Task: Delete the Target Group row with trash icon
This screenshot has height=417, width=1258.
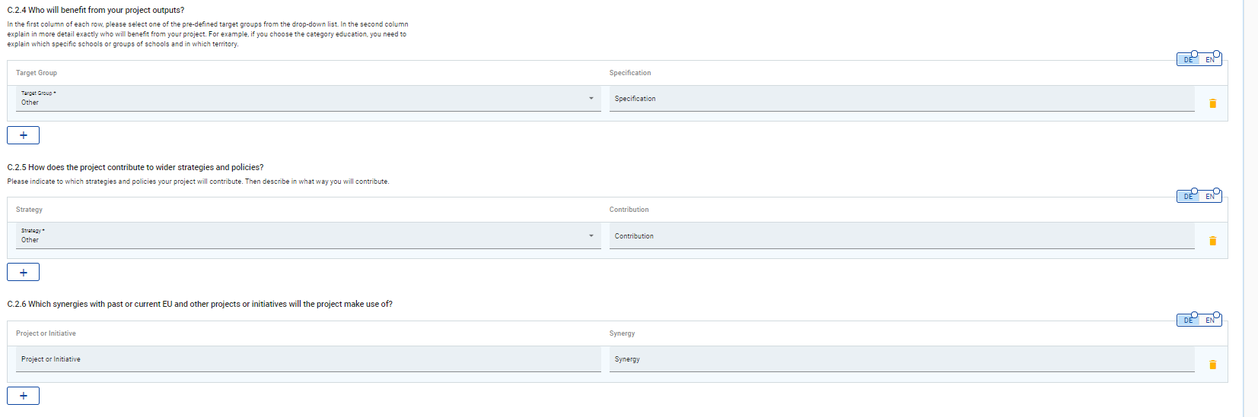Action: 1212,103
